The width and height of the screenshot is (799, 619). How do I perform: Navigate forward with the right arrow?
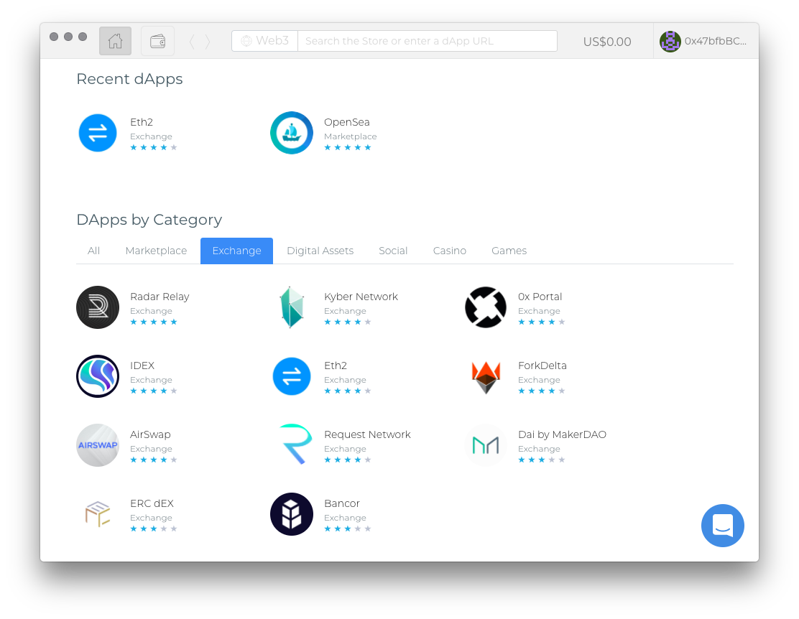(x=208, y=41)
